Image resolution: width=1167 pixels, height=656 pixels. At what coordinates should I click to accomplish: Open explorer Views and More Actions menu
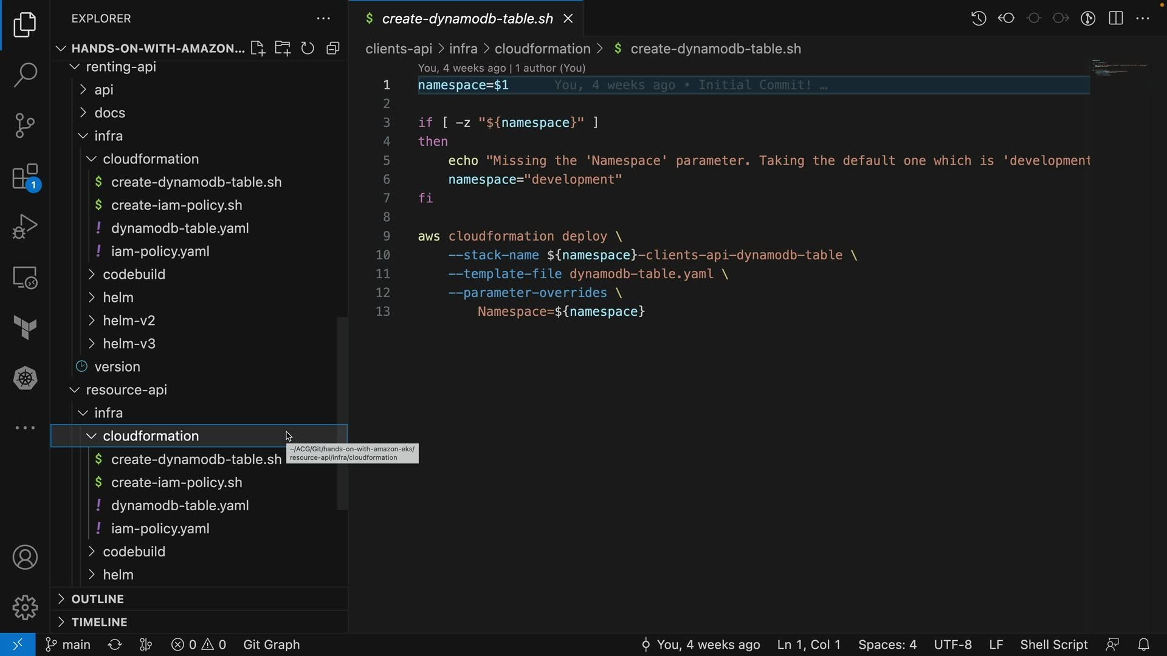[x=323, y=19]
